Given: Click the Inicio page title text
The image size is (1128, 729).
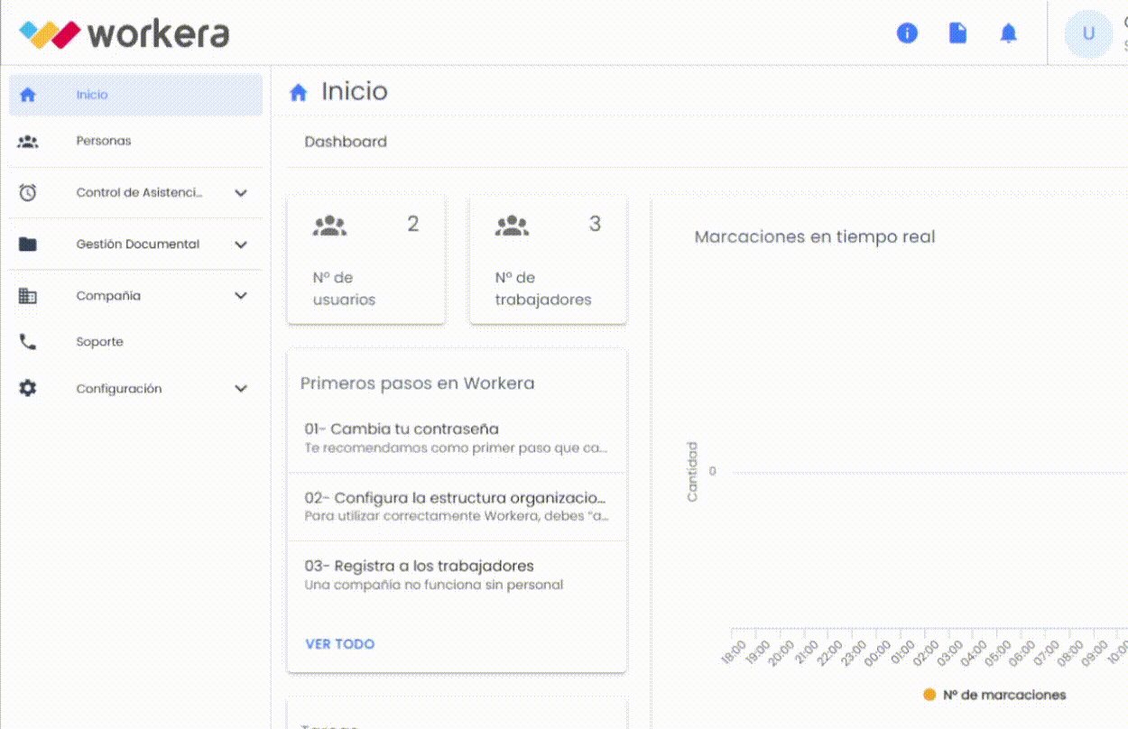Looking at the screenshot, I should point(355,92).
